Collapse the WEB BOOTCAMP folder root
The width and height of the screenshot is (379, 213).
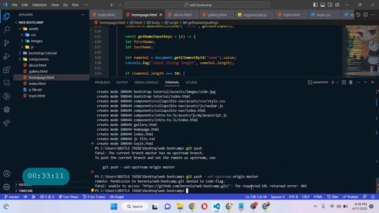[16, 22]
